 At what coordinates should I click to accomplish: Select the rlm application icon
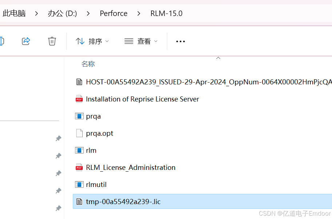tap(79, 150)
